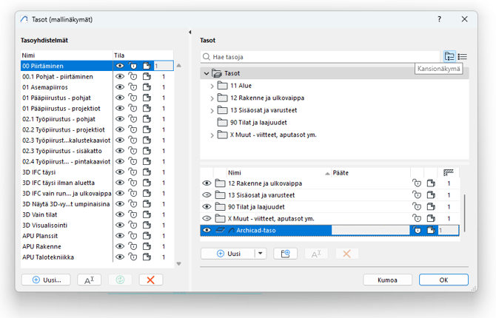
Task: Click rename icon under layer combinations list
Action: tap(88, 280)
